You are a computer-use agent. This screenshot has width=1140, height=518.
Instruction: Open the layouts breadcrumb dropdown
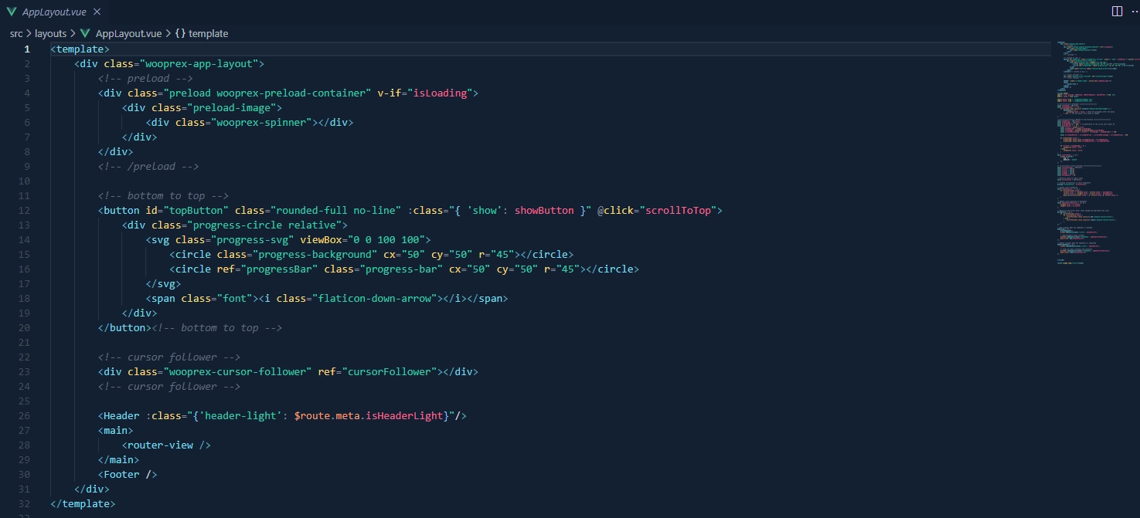tap(51, 33)
